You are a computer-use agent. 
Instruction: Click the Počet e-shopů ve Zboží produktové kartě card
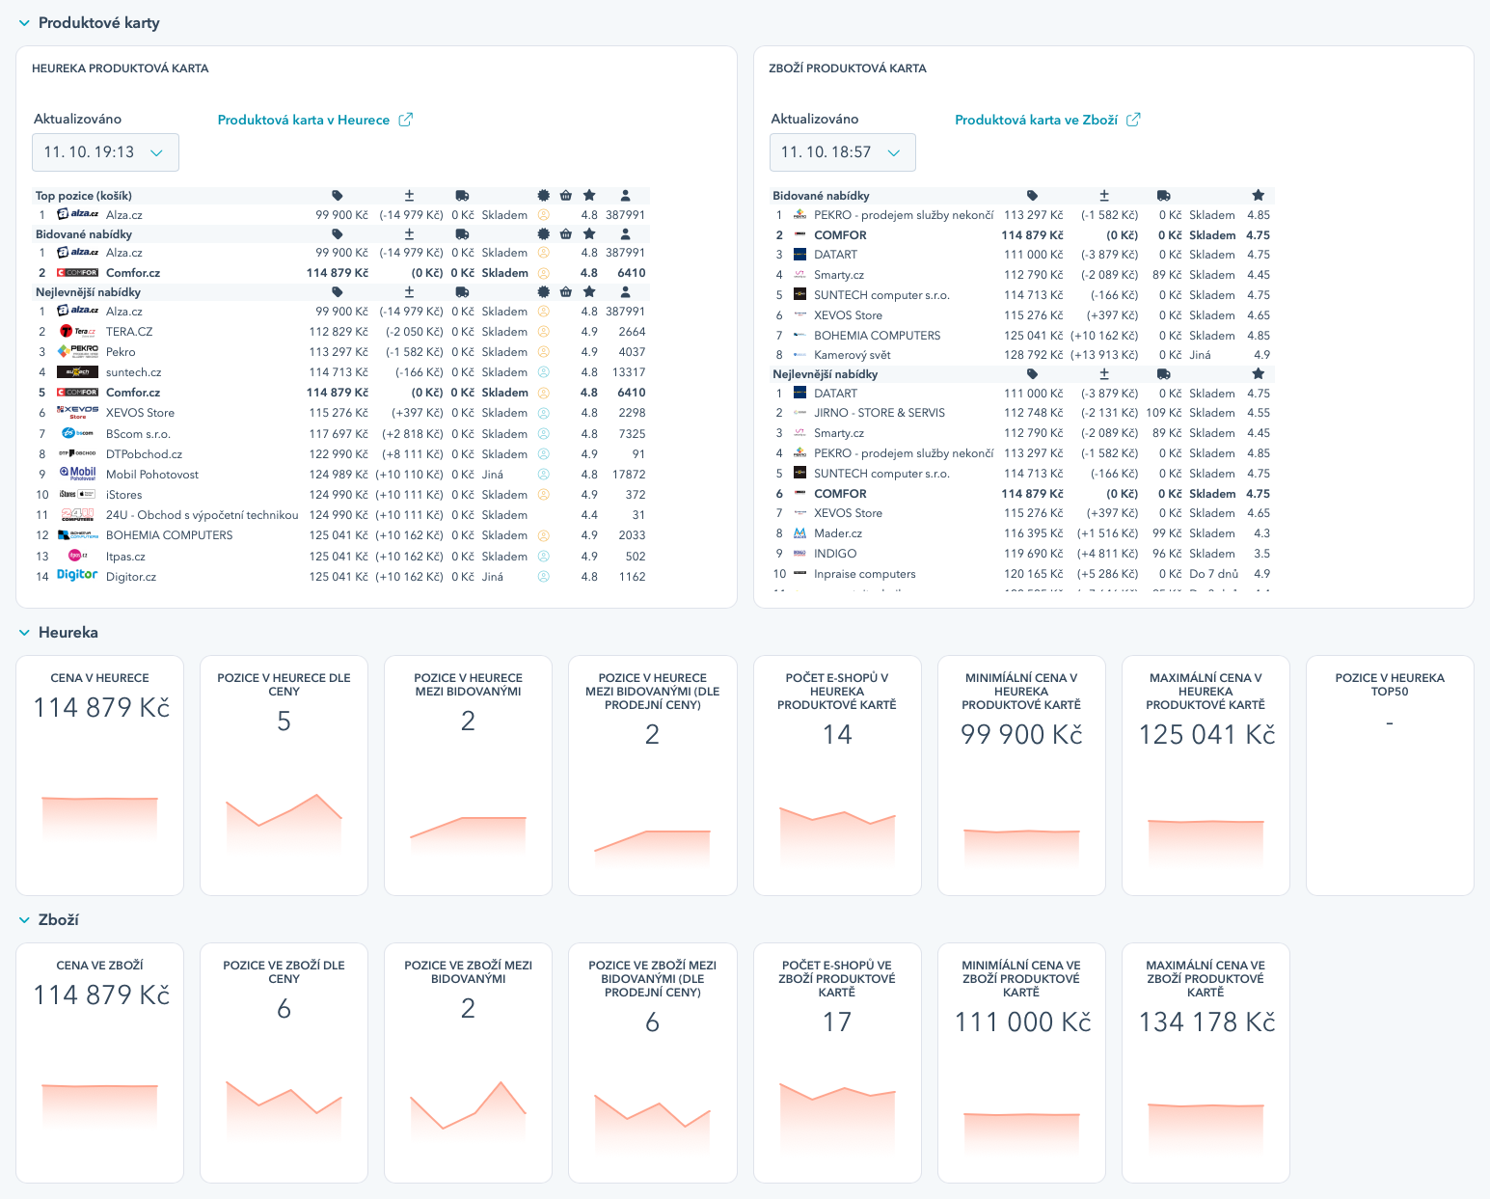pyautogui.click(x=837, y=1063)
